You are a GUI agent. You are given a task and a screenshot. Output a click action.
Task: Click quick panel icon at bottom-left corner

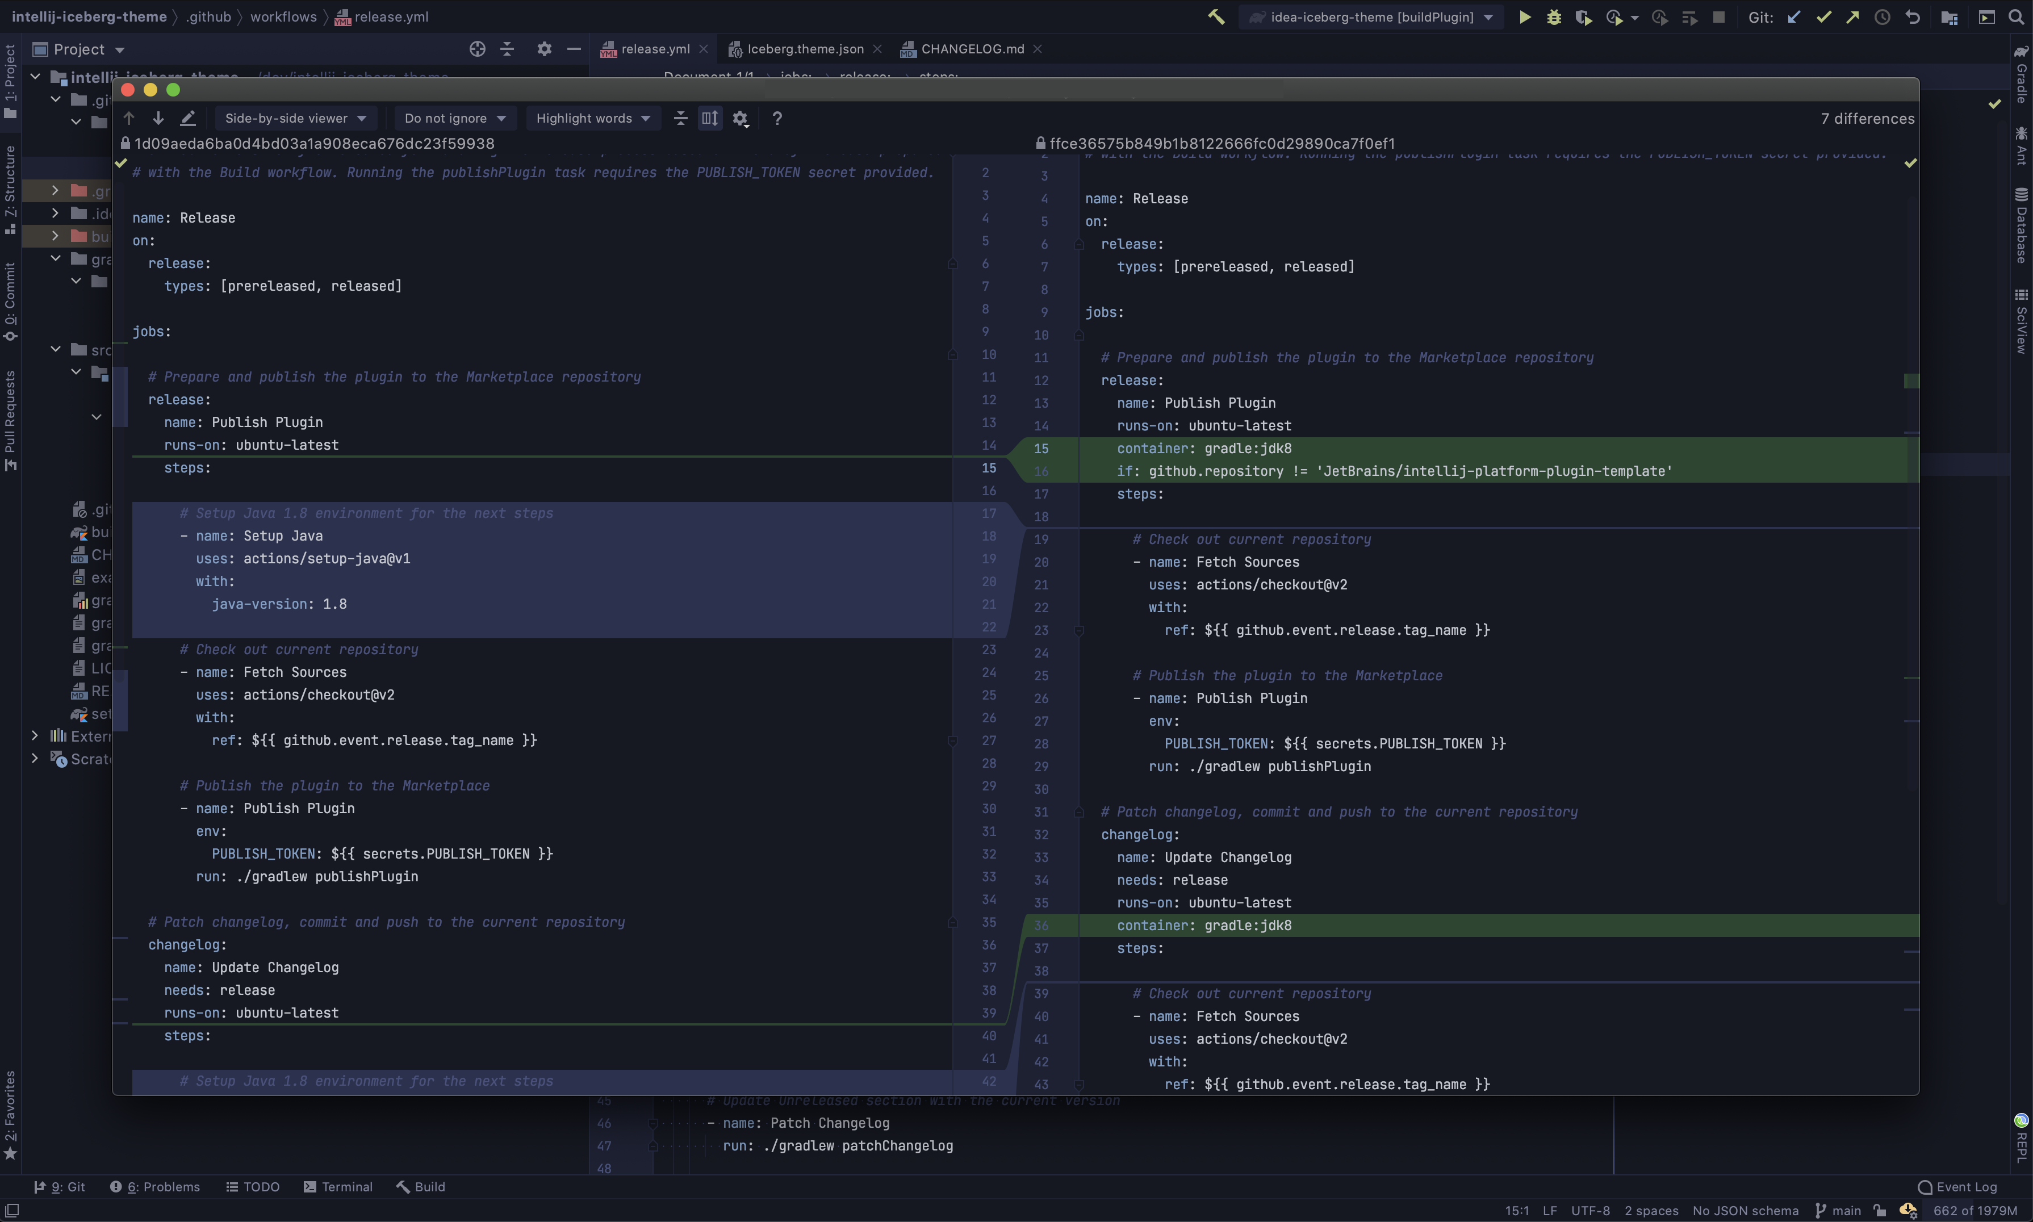[x=11, y=1210]
